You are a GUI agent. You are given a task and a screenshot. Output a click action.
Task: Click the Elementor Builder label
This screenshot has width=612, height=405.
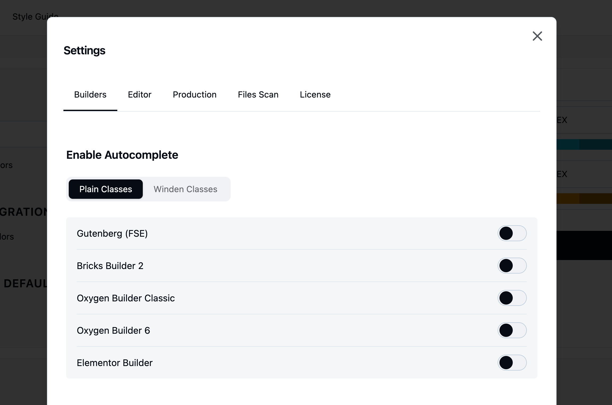(x=115, y=363)
